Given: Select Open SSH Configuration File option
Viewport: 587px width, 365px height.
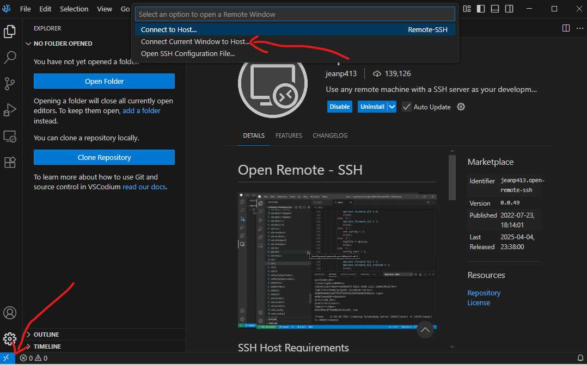Looking at the screenshot, I should point(295,53).
